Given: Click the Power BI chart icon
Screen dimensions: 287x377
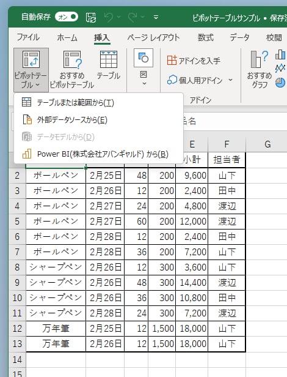Looking at the screenshot, I should pos(27,154).
